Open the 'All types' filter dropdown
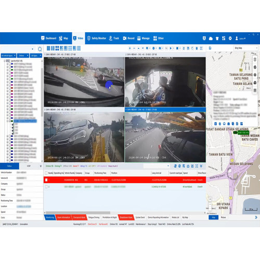The height and width of the screenshot is (260, 260). [x=36, y=56]
